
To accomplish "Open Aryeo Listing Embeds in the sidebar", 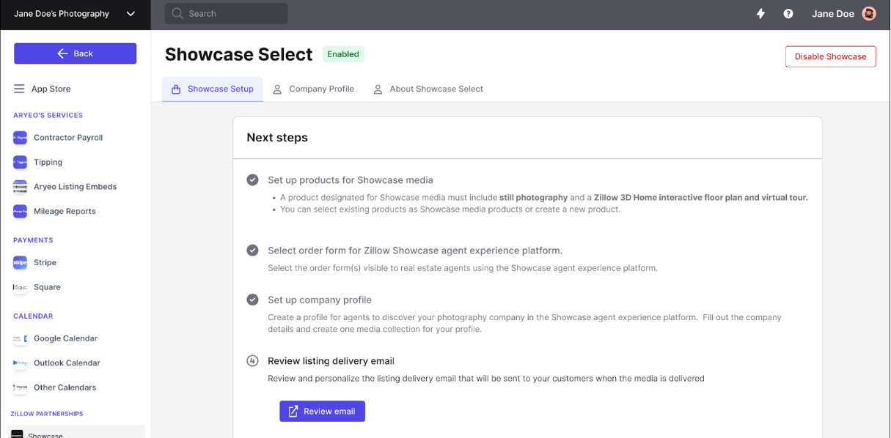I will (x=75, y=187).
